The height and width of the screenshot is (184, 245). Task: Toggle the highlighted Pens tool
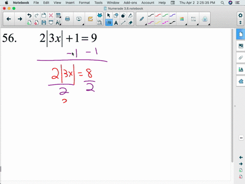pyautogui.click(x=109, y=22)
